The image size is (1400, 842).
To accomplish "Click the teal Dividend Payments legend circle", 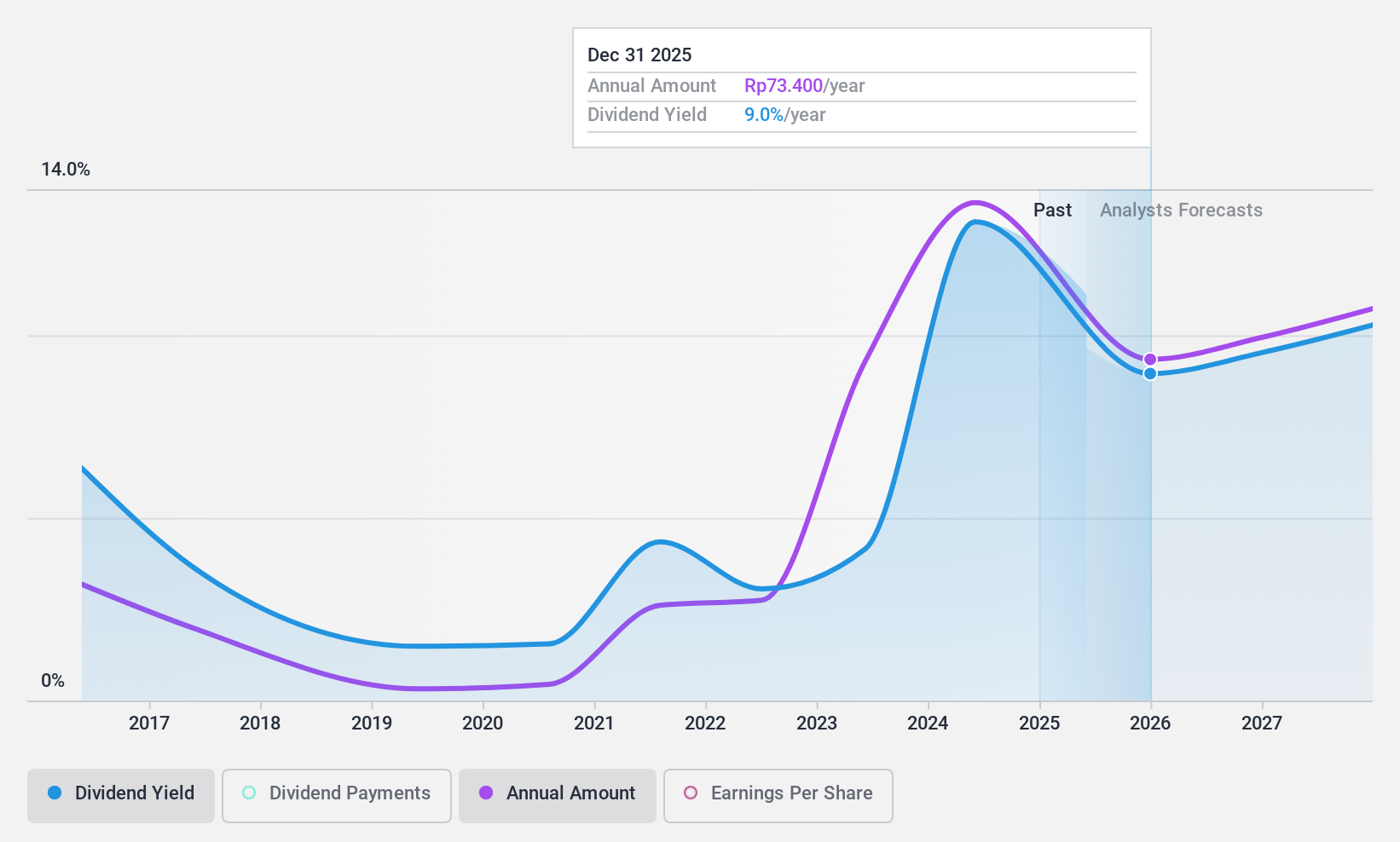I will pos(249,793).
